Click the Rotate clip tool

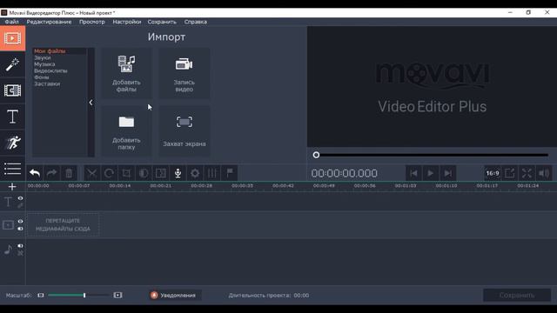109,173
